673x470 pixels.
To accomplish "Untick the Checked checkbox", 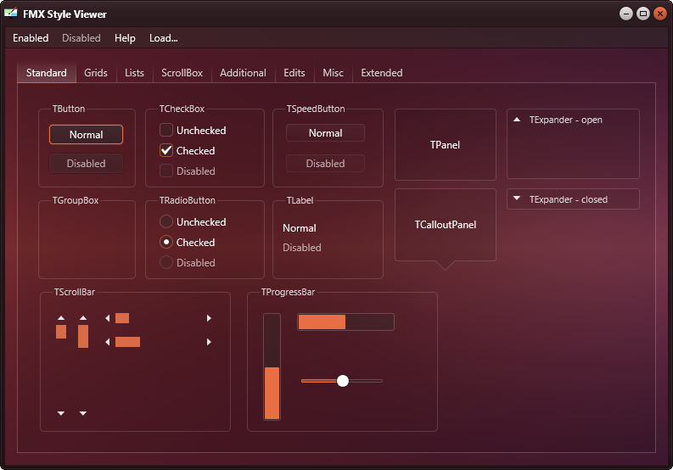I will 166,150.
